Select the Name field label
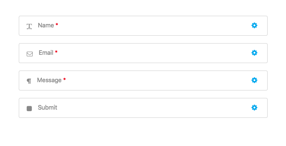This screenshot has height=146, width=286. [x=46, y=25]
